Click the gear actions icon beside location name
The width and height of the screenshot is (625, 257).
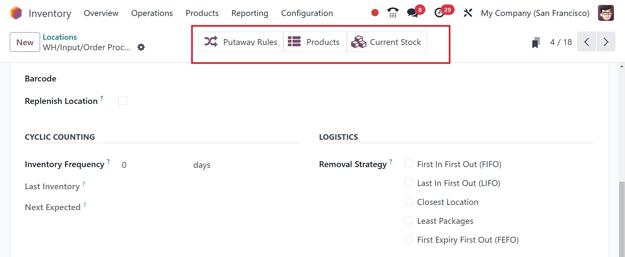[141, 47]
